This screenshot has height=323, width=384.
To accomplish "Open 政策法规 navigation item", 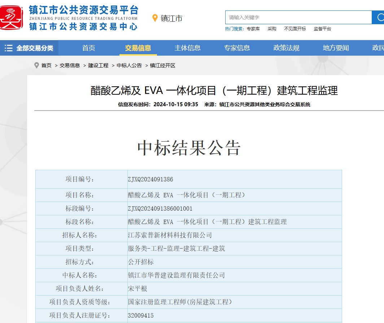I will tap(286, 48).
